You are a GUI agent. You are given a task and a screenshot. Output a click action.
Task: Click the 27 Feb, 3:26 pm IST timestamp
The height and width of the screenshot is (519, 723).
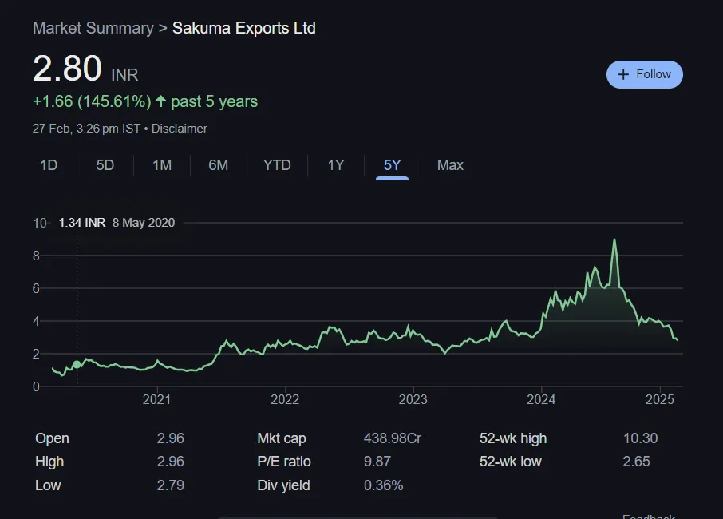click(86, 129)
